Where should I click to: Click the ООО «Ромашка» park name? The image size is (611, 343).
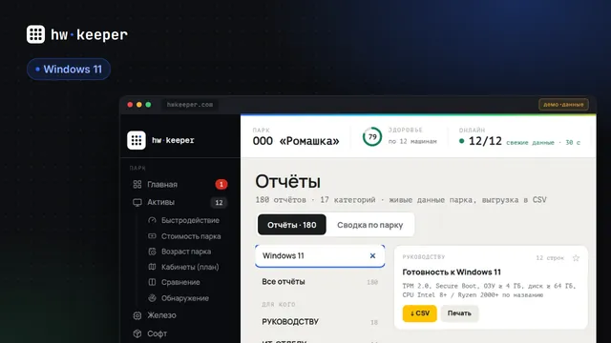coord(296,141)
